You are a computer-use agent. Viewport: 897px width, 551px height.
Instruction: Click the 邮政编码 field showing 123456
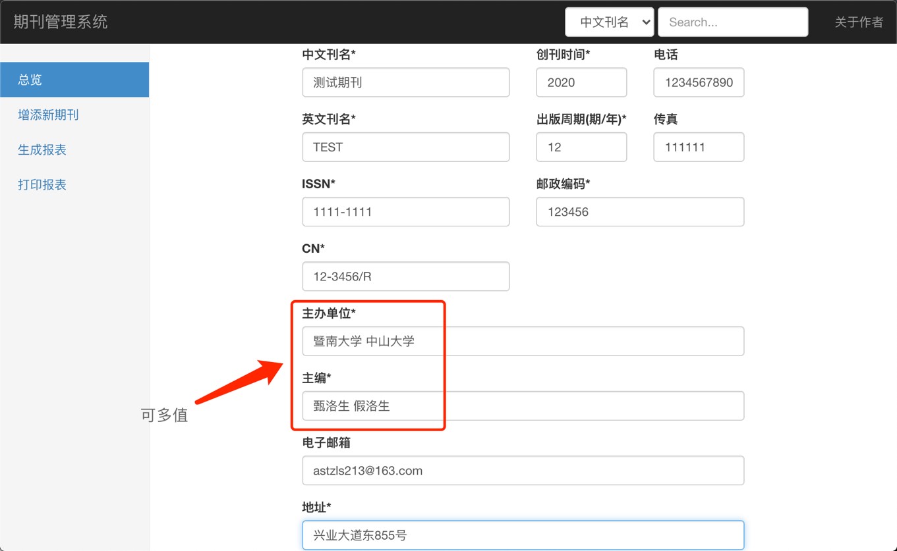point(640,212)
